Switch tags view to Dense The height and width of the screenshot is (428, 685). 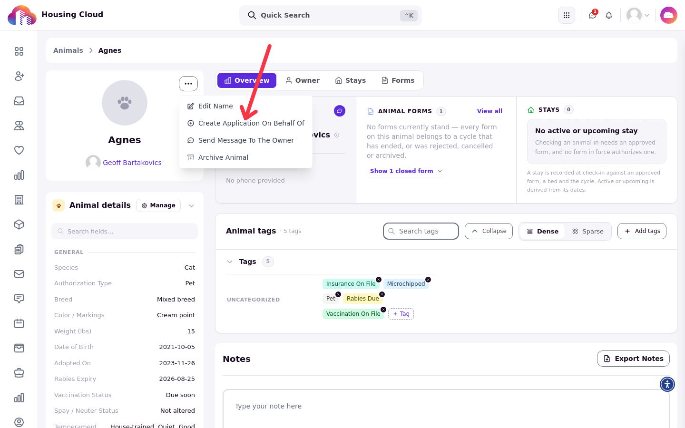pos(542,231)
